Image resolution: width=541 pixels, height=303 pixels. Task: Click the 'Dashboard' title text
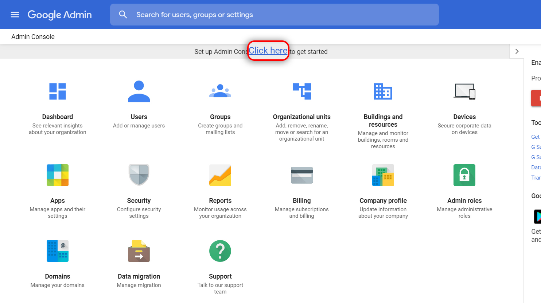58,117
